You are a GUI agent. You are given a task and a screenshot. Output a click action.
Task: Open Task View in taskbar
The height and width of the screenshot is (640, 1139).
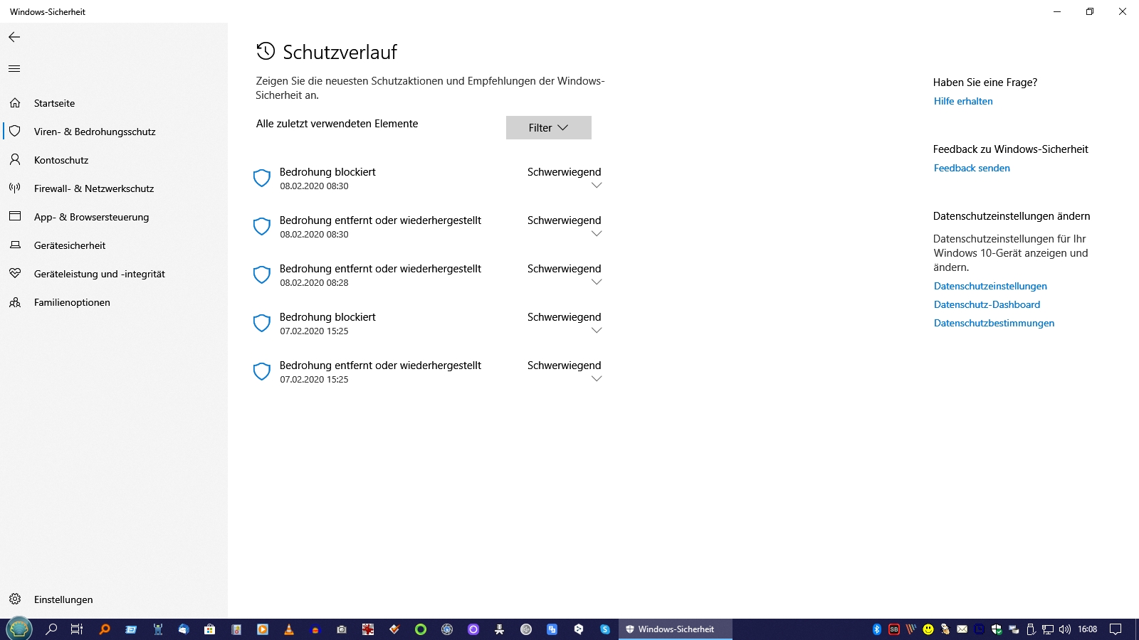tap(77, 629)
